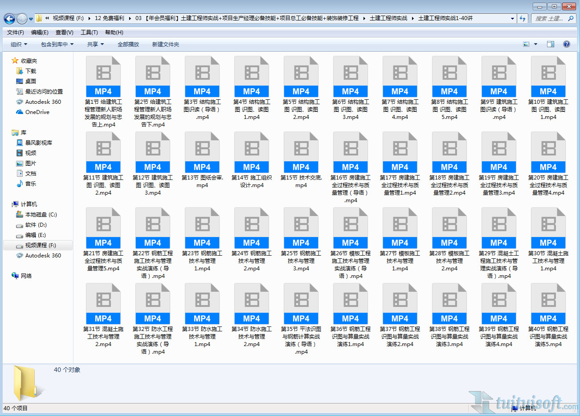Open the view options dropdown arrow
This screenshot has width=580, height=416.
coord(535,44)
